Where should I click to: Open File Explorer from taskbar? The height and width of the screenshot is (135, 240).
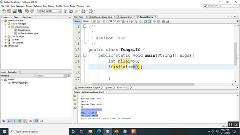pos(90,132)
